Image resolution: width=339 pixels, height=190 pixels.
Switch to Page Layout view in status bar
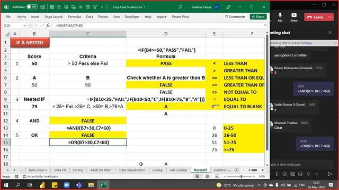coord(207,176)
